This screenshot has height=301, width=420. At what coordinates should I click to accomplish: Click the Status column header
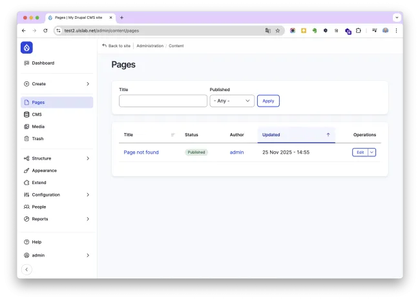coord(191,135)
